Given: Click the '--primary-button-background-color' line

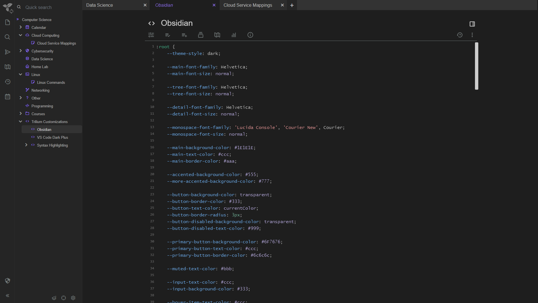Looking at the screenshot, I should [225, 242].
